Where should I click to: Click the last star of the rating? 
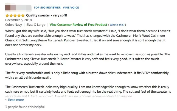coord(23,15)
